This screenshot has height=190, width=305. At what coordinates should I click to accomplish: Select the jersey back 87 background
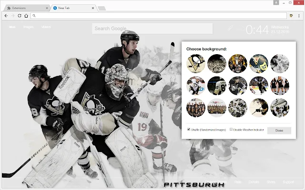click(x=217, y=85)
